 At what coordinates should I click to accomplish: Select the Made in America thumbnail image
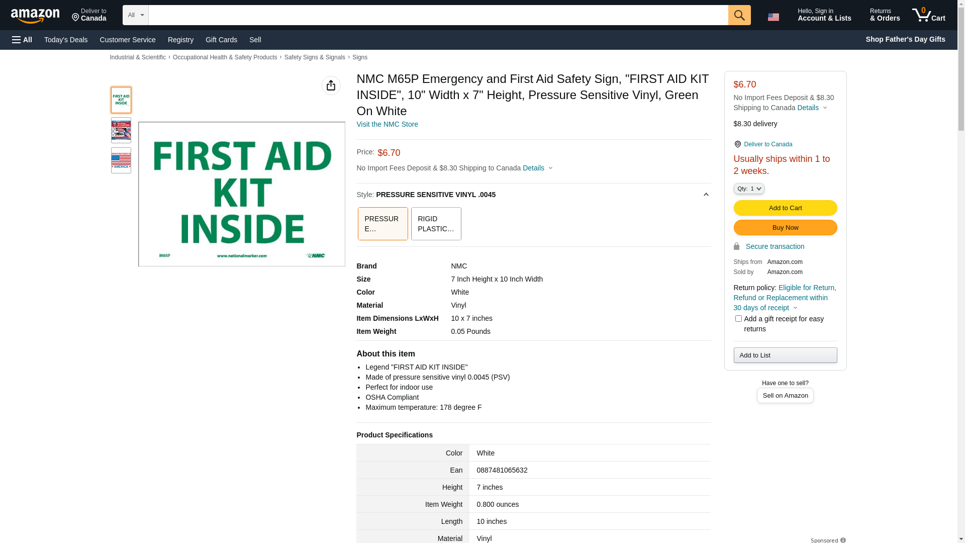click(x=121, y=160)
